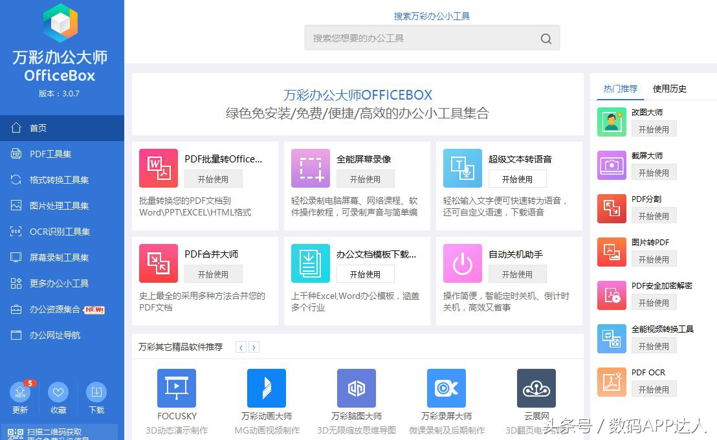The width and height of the screenshot is (717, 440).
Task: Start 改图大师 from recommended panel
Action: point(654,129)
